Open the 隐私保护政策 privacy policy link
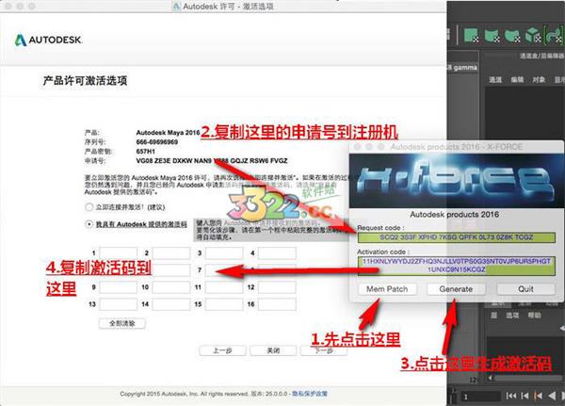 pos(310,394)
